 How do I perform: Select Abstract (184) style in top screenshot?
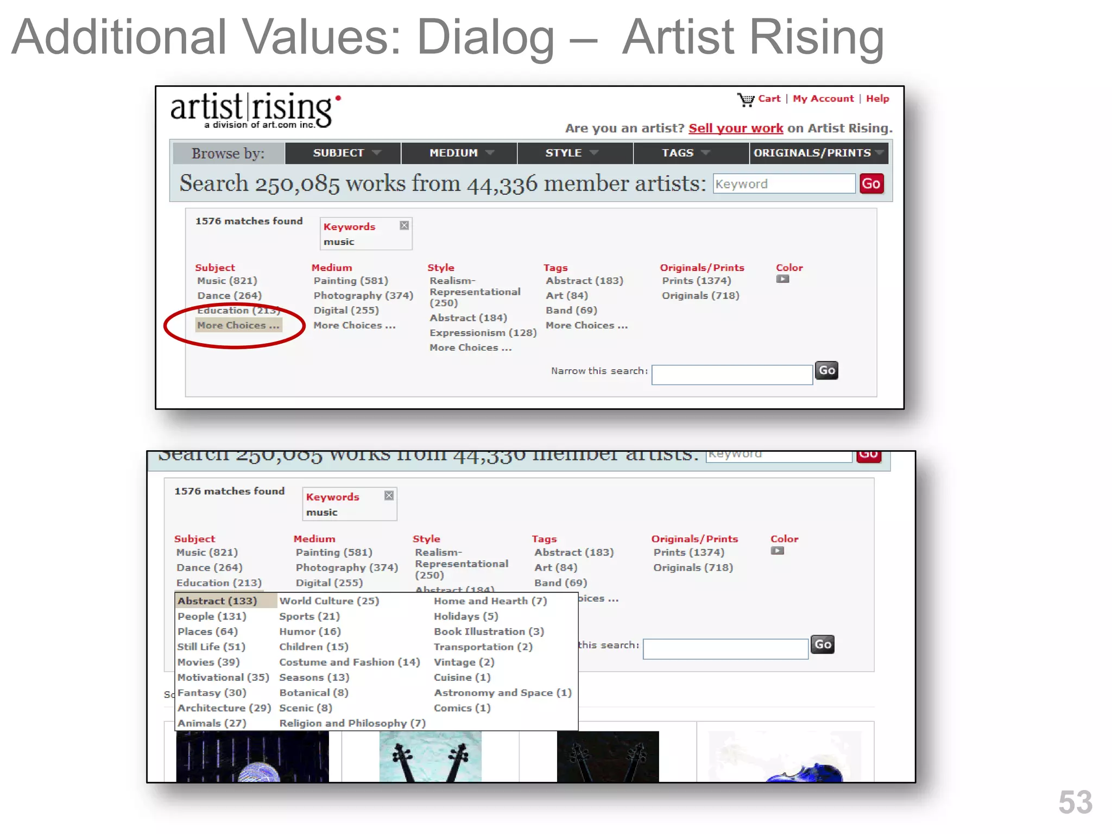point(468,318)
